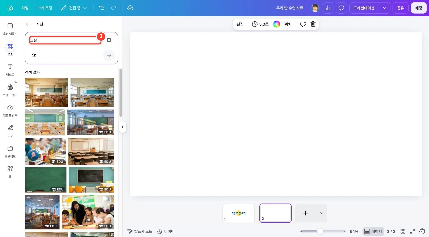The image size is (429, 237).
Task: Open the user profile avatar
Action: pyautogui.click(x=315, y=8)
